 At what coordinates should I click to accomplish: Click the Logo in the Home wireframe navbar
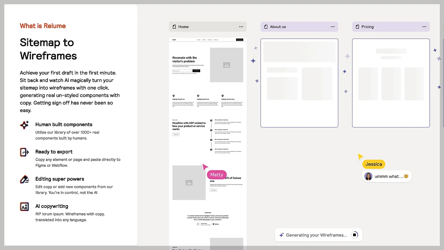[x=174, y=40]
